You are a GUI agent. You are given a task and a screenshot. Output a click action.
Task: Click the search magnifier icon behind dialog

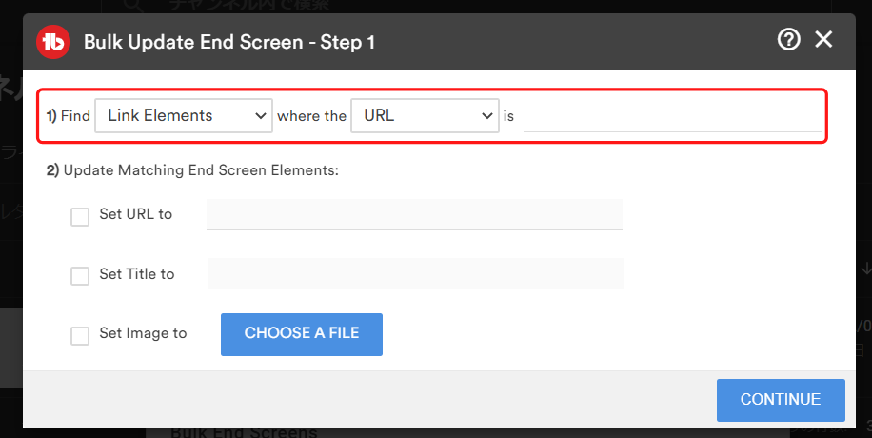[x=133, y=6]
